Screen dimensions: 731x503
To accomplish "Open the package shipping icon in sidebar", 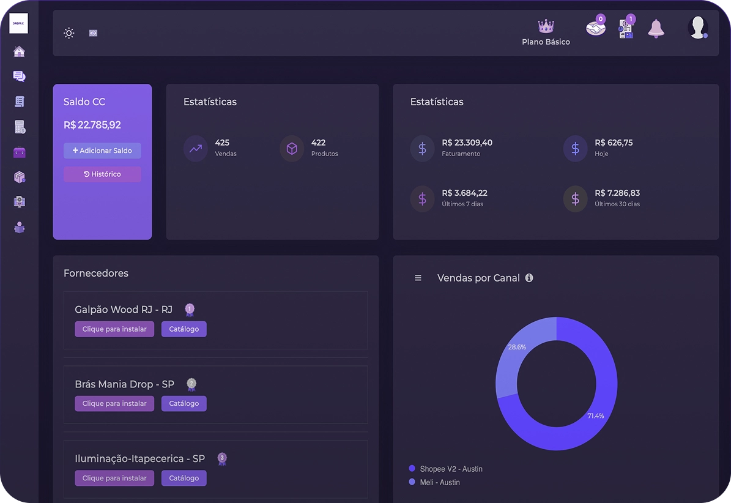I will pyautogui.click(x=19, y=176).
